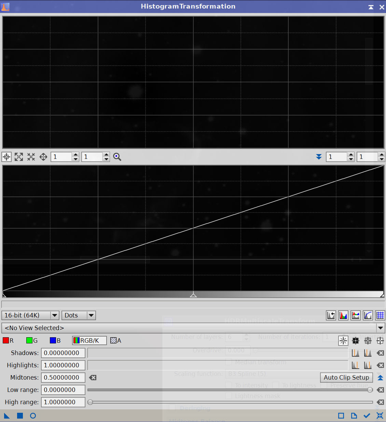Viewport: 386px width, 422px height.
Task: Click the High range value field
Action: coord(63,402)
